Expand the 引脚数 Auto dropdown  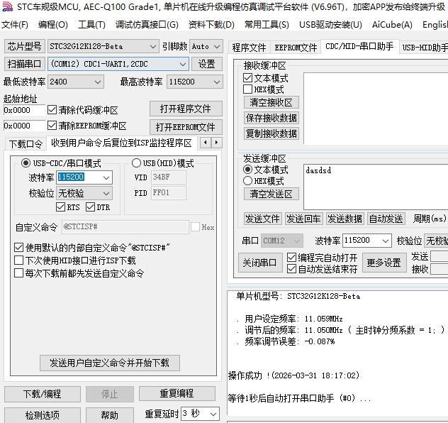(217, 46)
